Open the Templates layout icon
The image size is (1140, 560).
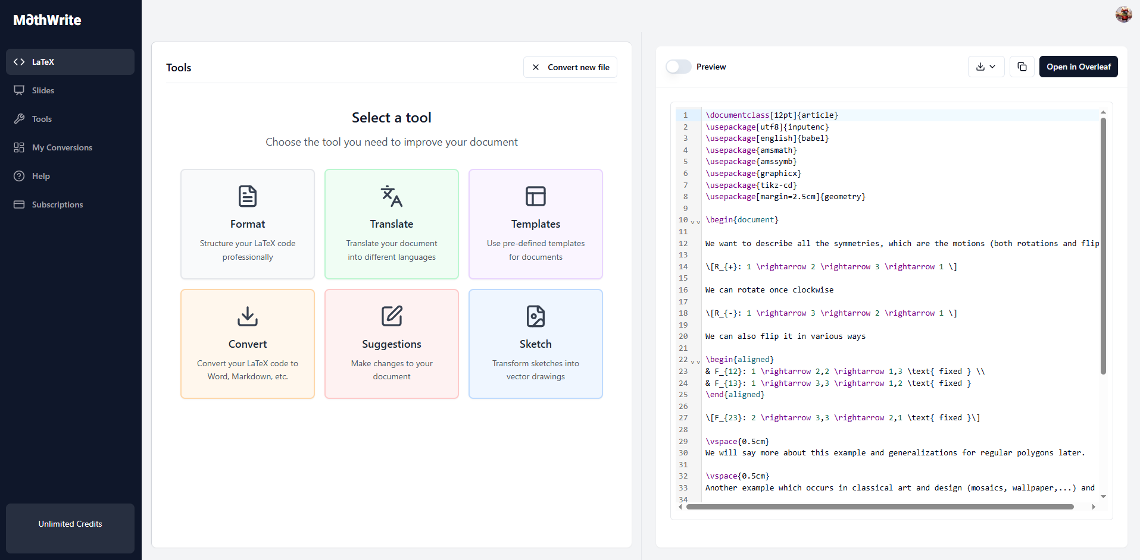[536, 196]
